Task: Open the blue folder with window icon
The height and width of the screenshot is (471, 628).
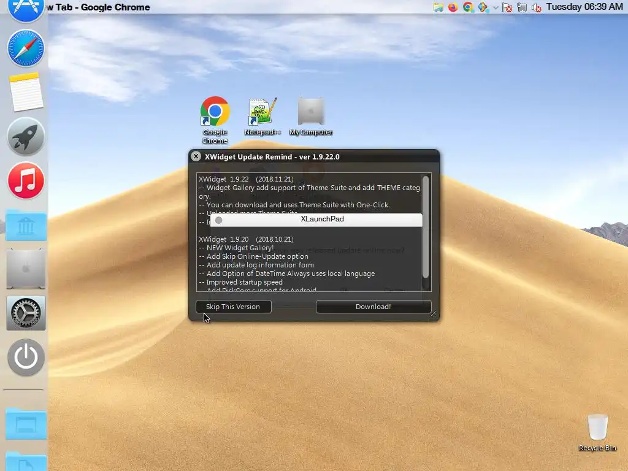Action: (26, 424)
